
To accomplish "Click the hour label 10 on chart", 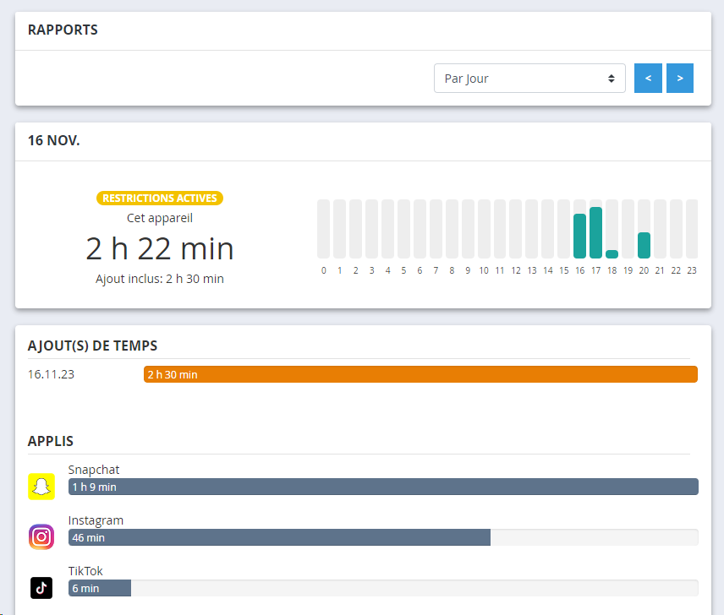I will [x=484, y=270].
